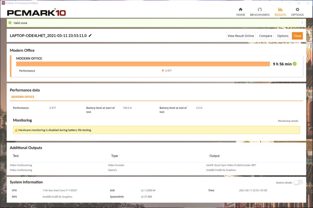Click the PCMark 10 title bar app icon
Image resolution: width=313 pixels, height=208 pixels.
(3, 3)
